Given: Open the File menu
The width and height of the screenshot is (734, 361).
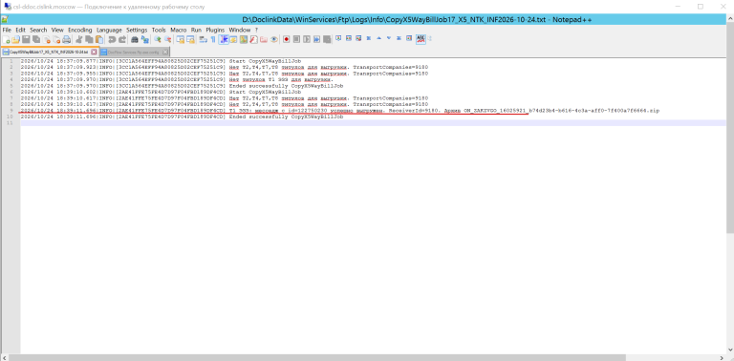Looking at the screenshot, I should [x=7, y=30].
